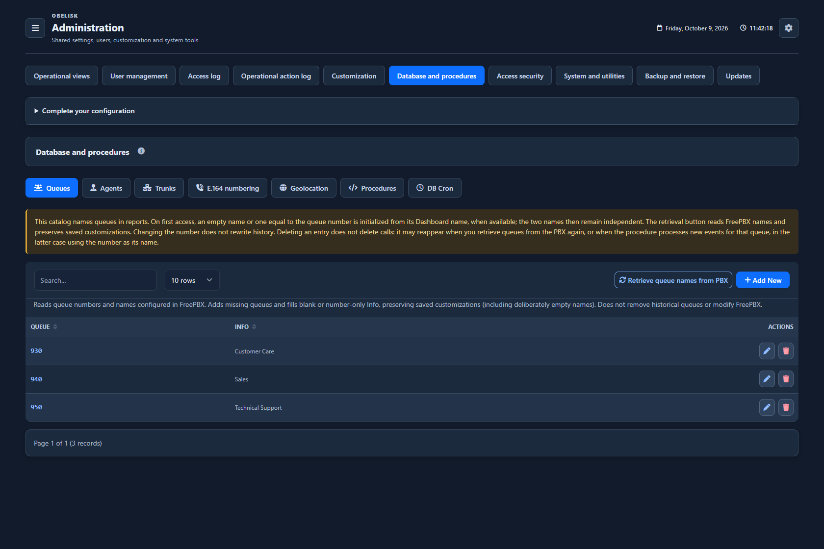Open the Updates tab
The width and height of the screenshot is (824, 549).
pyautogui.click(x=738, y=75)
